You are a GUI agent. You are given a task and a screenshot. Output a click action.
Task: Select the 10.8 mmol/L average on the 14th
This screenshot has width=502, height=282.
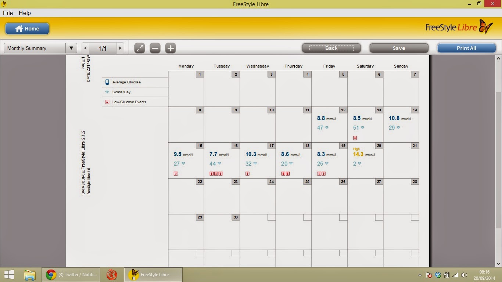click(400, 119)
